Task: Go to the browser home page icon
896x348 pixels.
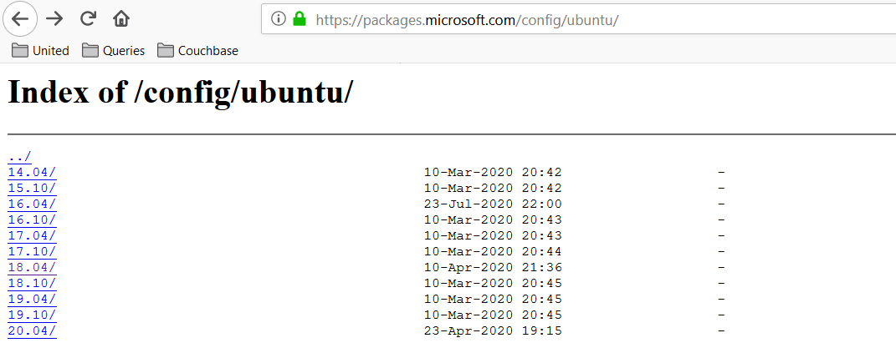Action: (121, 18)
